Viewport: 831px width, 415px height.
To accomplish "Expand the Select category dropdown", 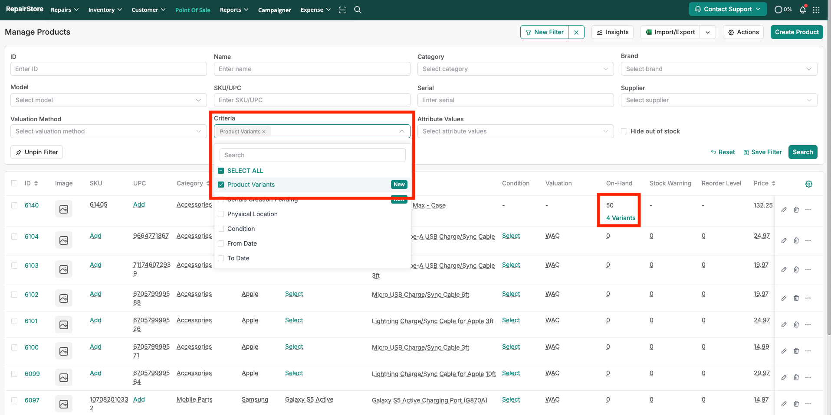I will click(515, 69).
